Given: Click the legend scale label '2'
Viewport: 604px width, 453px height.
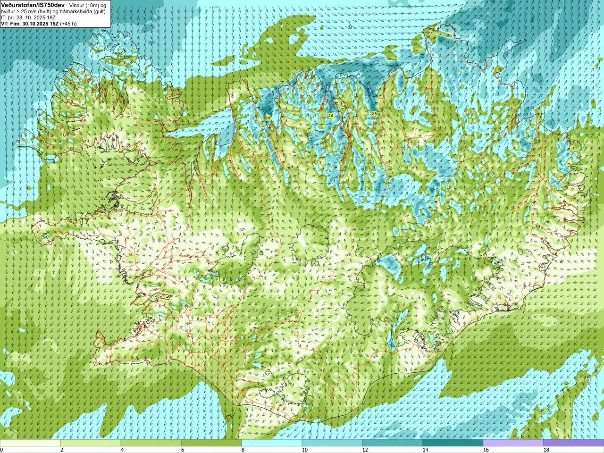Looking at the screenshot, I should click(x=62, y=450).
